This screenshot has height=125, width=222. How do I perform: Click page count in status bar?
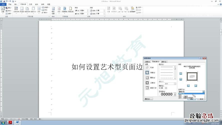[x=4, y=119]
